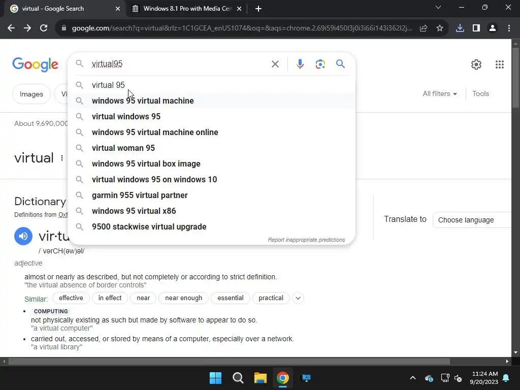Select suggestion virtual windows 95

coord(212,116)
